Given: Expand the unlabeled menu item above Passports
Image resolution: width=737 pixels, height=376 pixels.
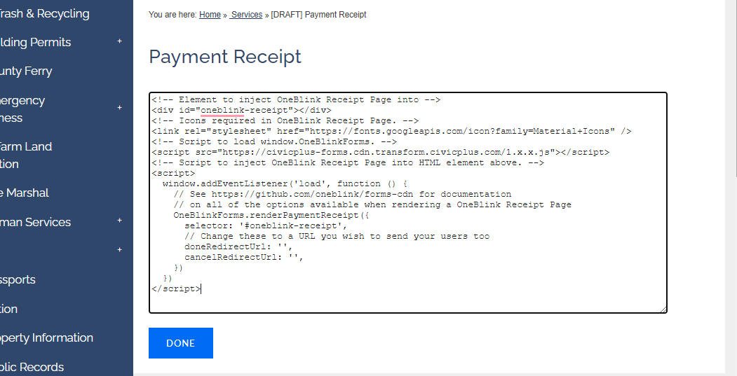Looking at the screenshot, I should (119, 250).
